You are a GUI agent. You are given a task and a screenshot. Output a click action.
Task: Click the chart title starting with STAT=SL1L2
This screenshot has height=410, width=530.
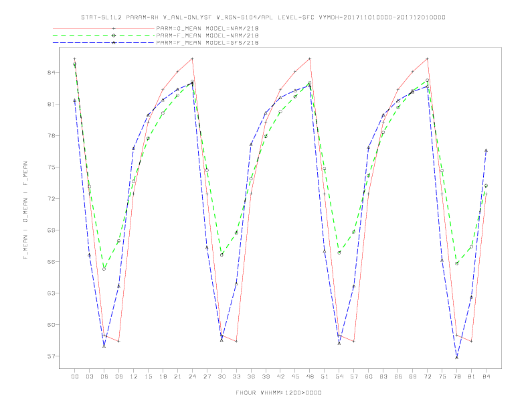[x=263, y=17]
